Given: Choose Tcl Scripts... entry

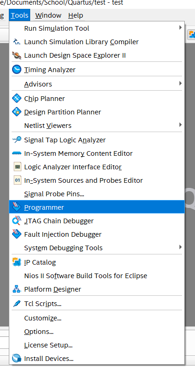Looking at the screenshot, I should pos(97,304).
